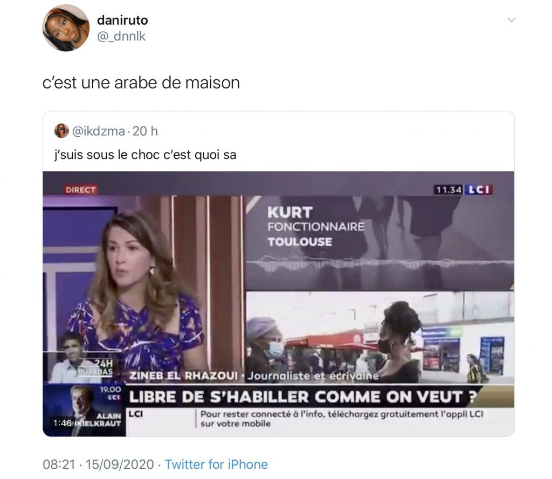Click the main tweet text 'c'est une arabe de maison'
Image resolution: width=552 pixels, height=479 pixels.
coord(141,83)
